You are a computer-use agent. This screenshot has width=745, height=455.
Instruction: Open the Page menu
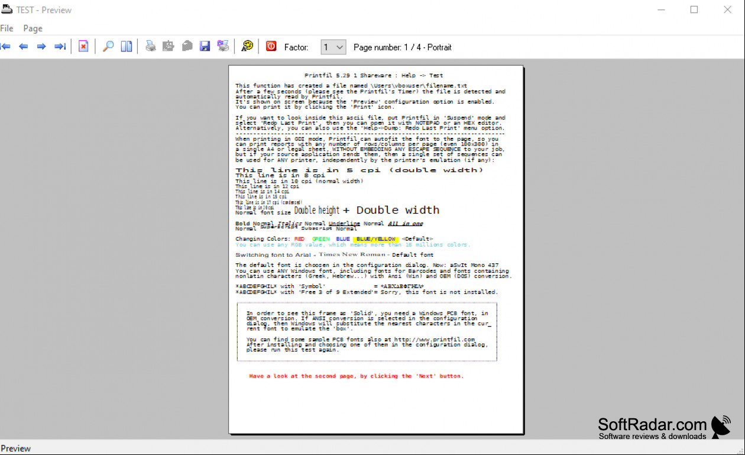pos(33,28)
